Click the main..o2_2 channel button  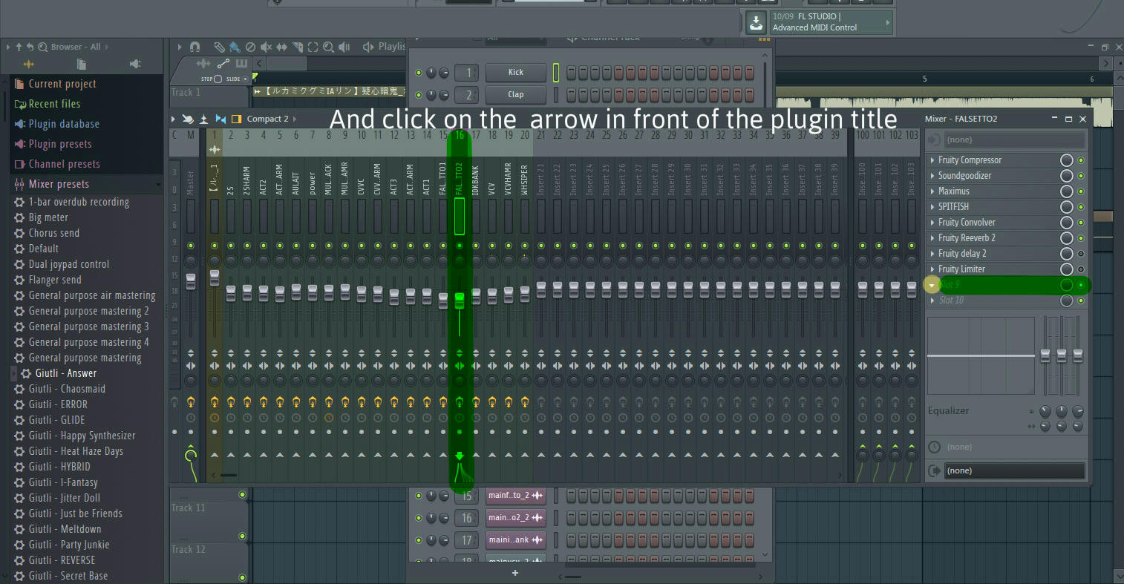click(x=515, y=517)
